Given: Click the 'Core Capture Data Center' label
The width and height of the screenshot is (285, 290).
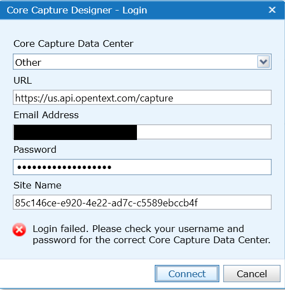Looking at the screenshot, I should click(x=73, y=44).
